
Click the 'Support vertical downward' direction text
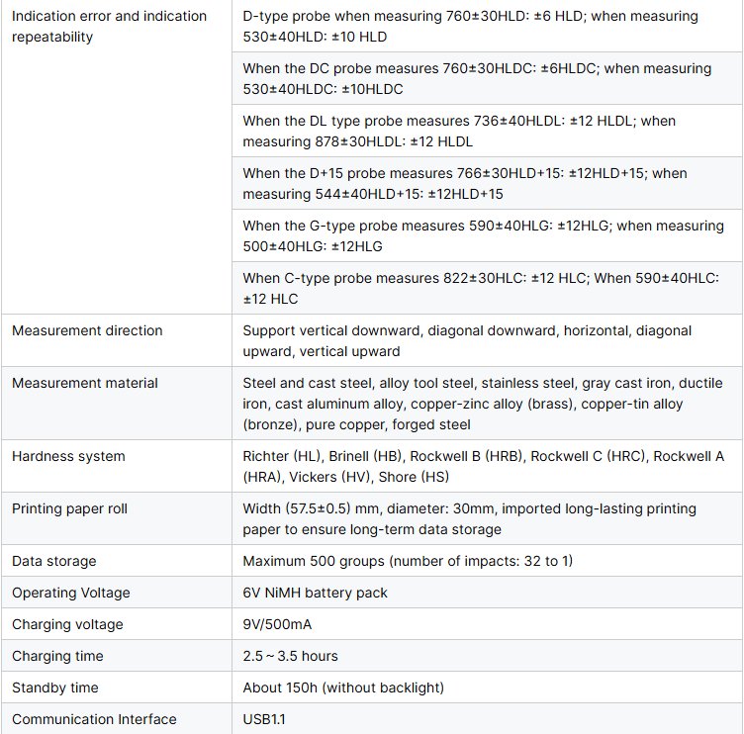coord(467,341)
